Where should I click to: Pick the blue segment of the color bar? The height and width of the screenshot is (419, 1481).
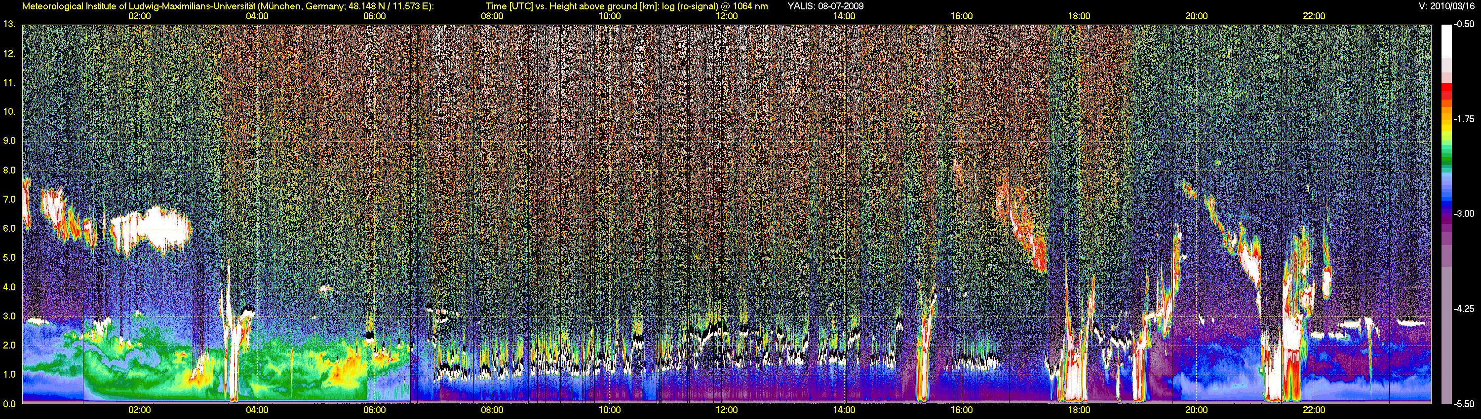click(1446, 195)
